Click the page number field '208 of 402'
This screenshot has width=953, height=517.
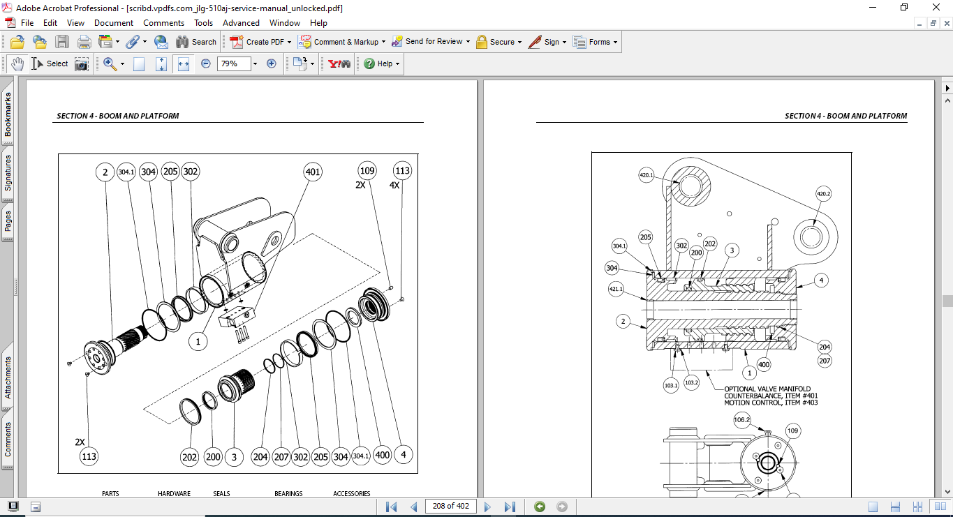point(450,507)
